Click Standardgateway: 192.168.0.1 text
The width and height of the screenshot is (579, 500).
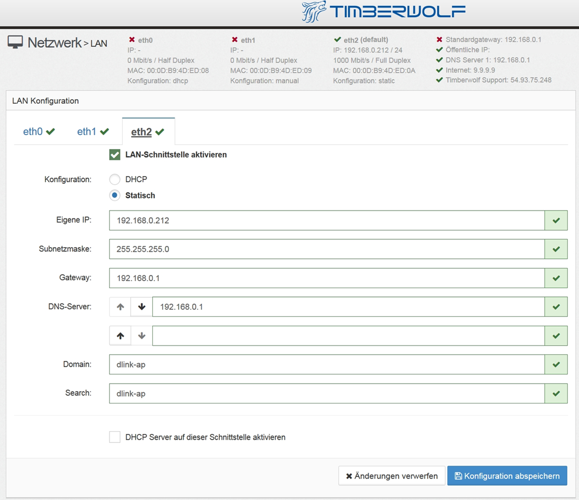tap(493, 39)
